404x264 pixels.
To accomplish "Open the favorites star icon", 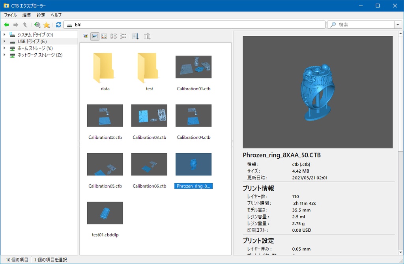I will coord(47,25).
